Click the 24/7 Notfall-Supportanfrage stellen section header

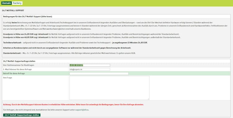click(x=19, y=61)
